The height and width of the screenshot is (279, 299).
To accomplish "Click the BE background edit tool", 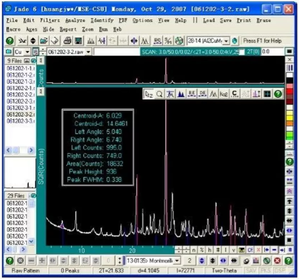I will point(192,94).
